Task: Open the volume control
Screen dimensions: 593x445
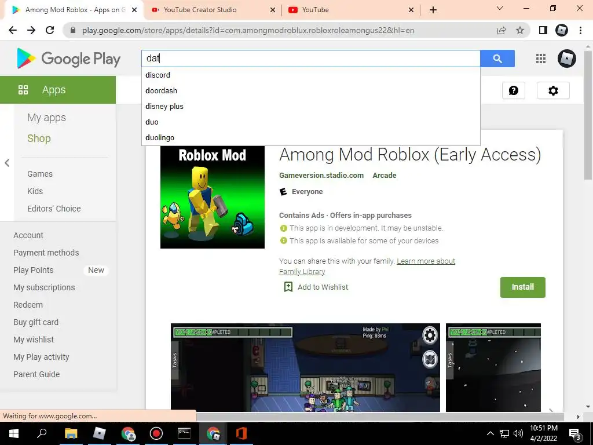Action: click(x=518, y=433)
